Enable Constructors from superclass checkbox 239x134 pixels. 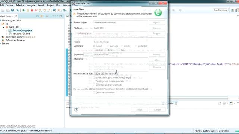tap(94, 81)
